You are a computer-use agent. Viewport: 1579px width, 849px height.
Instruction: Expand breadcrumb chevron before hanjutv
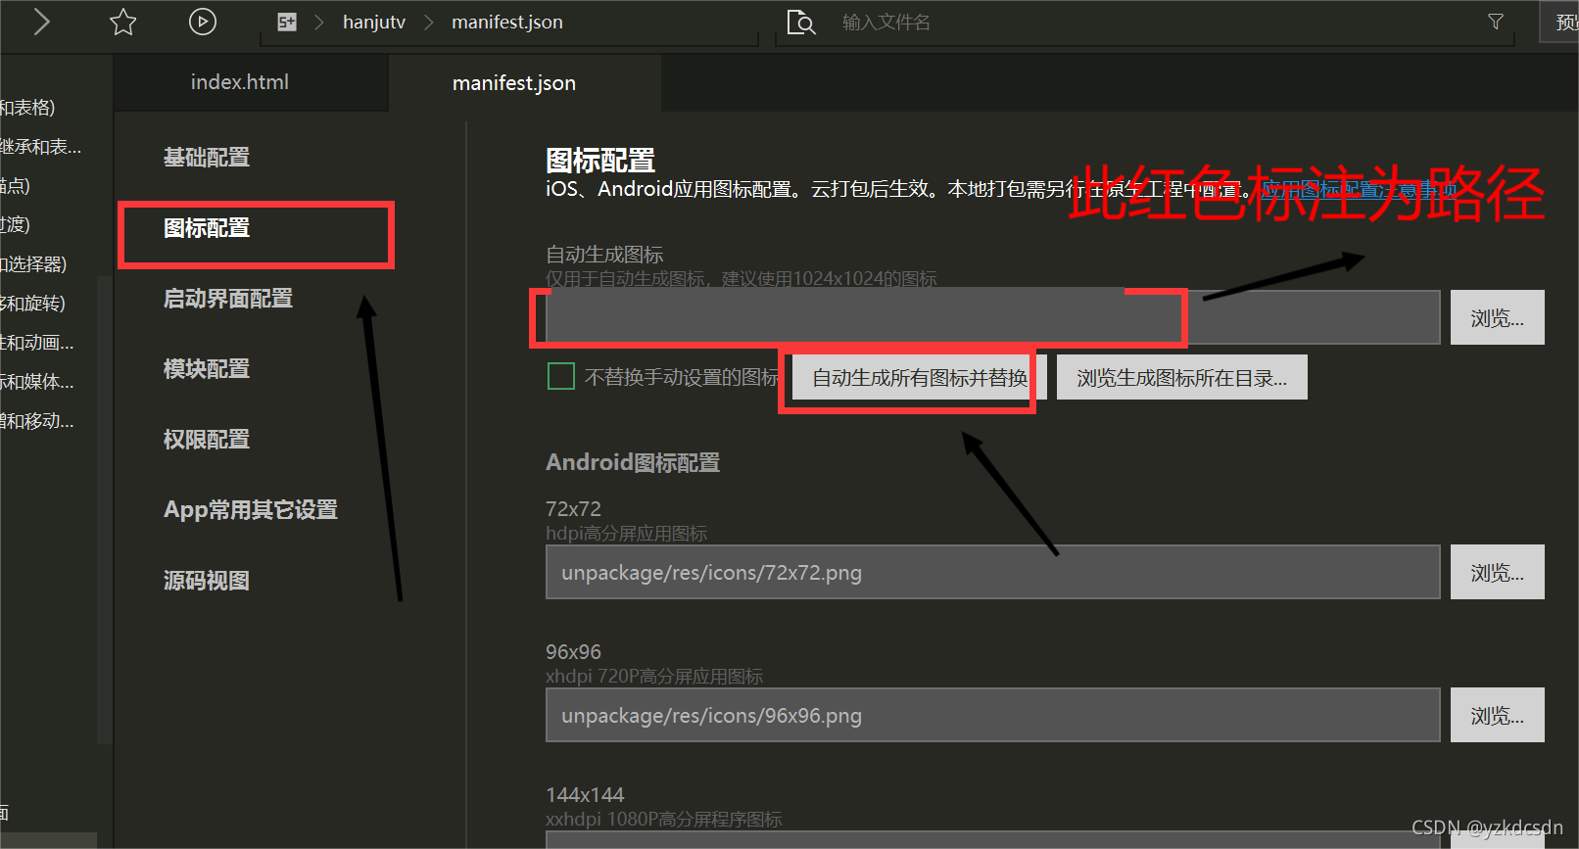click(x=319, y=22)
